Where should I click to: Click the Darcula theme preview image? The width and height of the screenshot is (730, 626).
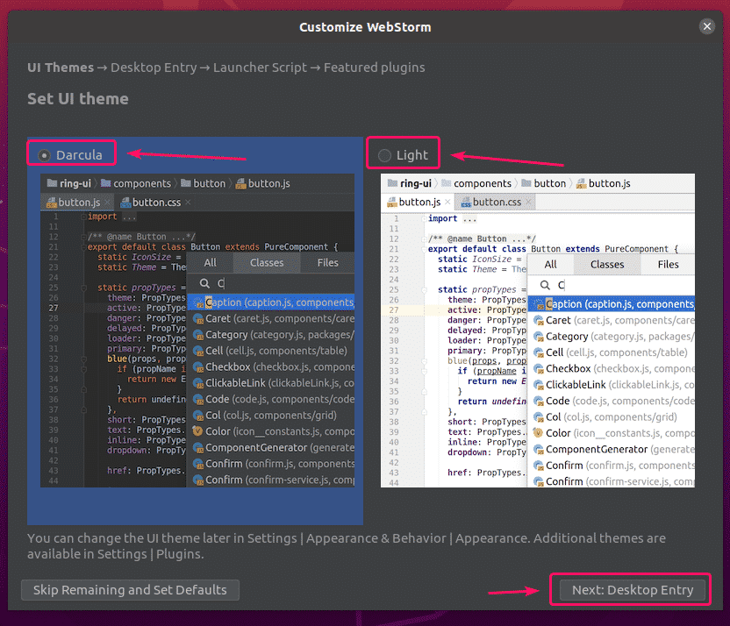pyautogui.click(x=197, y=331)
